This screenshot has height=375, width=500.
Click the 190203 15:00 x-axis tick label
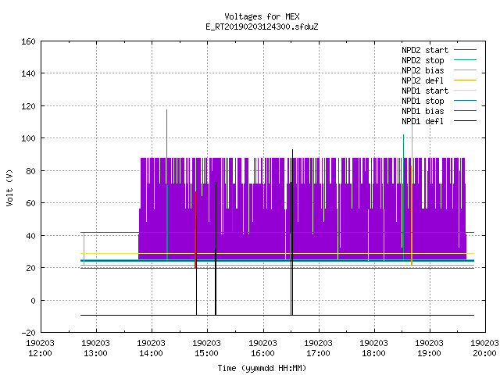click(x=206, y=348)
